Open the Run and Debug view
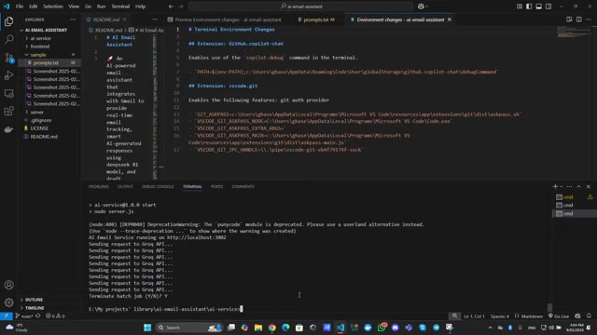597x335 pixels. click(8, 75)
